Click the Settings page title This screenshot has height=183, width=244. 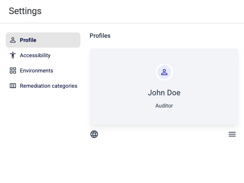click(25, 11)
